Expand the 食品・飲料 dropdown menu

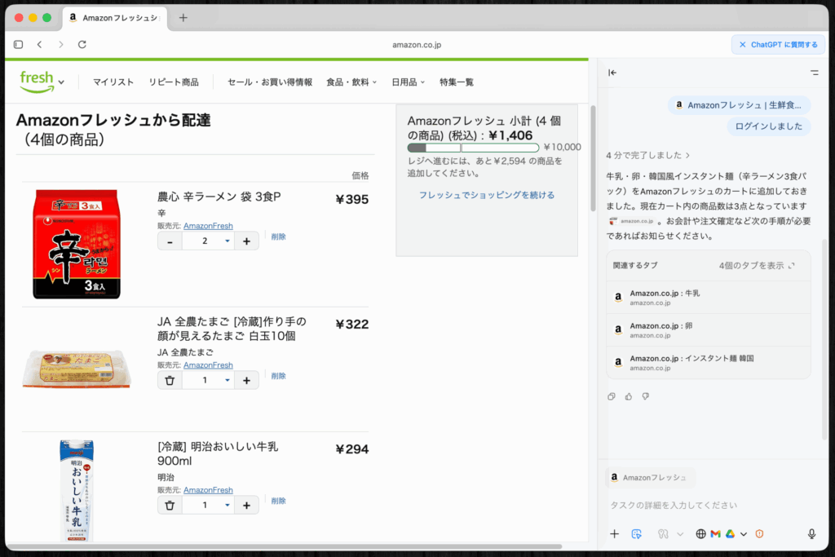tap(351, 82)
